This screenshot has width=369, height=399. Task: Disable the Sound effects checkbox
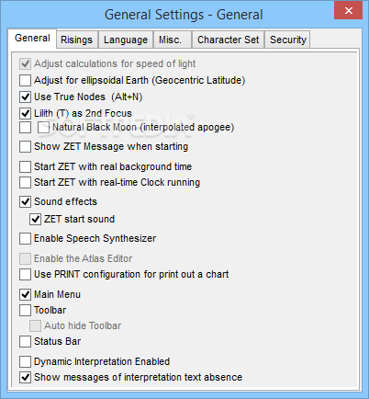(x=25, y=202)
